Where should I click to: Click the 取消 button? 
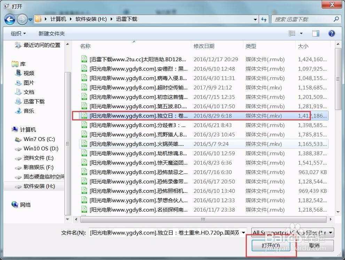point(314,245)
